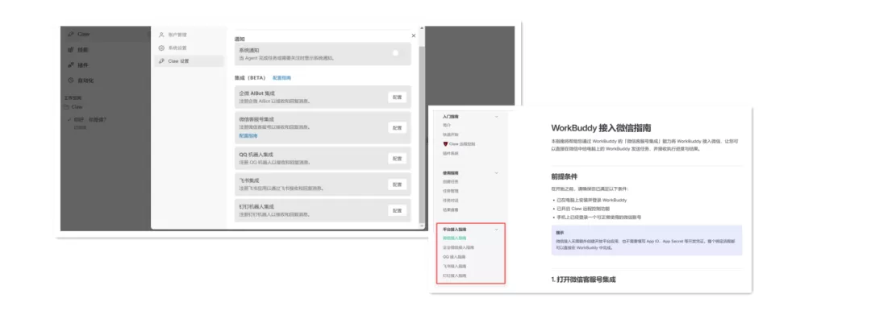Open 账户管理 person icon in settings
Image resolution: width=871 pixels, height=319 pixels.
pos(161,35)
